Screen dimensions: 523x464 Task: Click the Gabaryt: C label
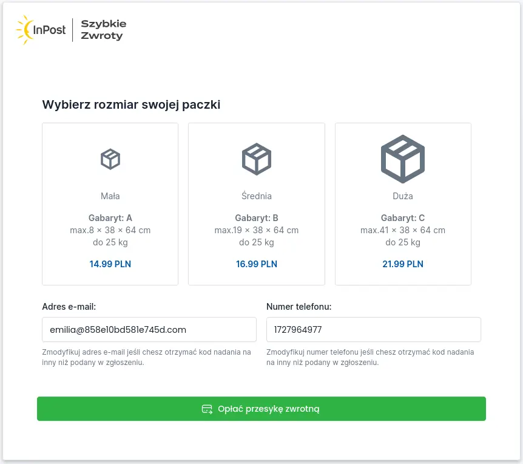tap(403, 218)
